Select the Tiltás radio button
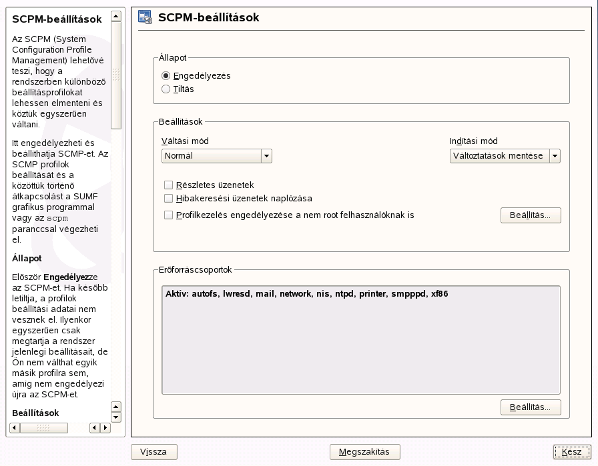Image resolution: width=598 pixels, height=466 pixels. [166, 89]
